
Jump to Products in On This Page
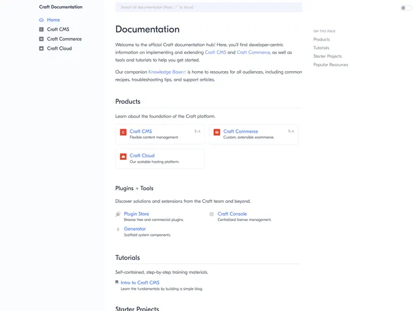(x=321, y=39)
